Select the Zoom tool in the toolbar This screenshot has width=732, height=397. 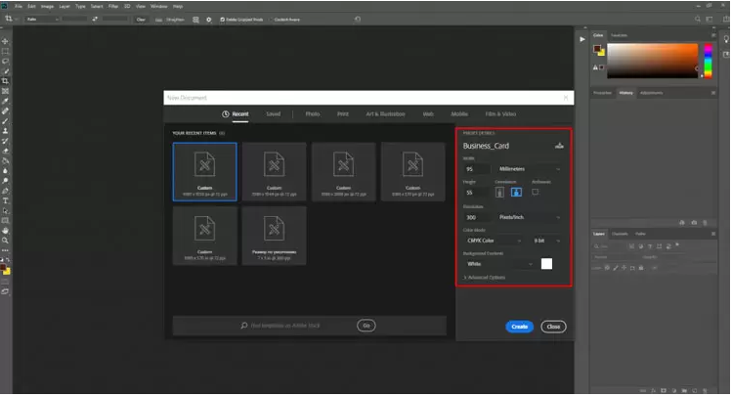(x=5, y=241)
